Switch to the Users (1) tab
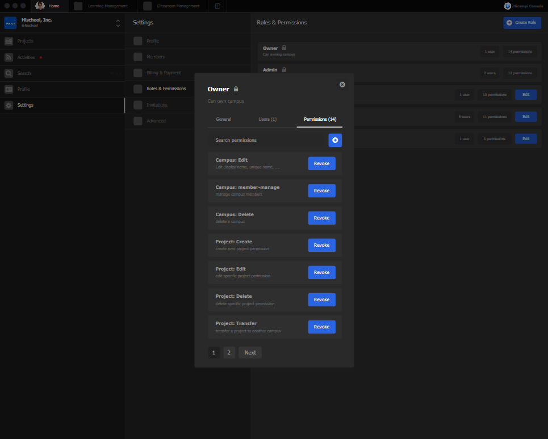Viewport: 548px width, 439px height. [267, 119]
